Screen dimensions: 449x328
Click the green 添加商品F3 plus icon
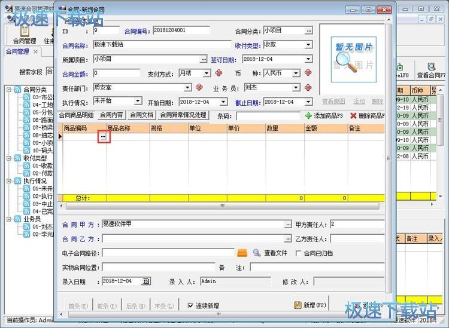(x=308, y=116)
